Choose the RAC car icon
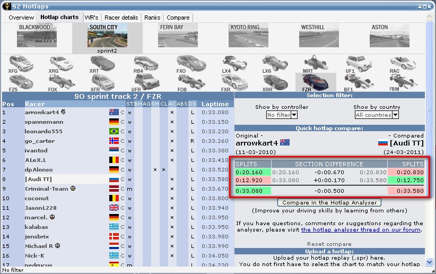 [403, 64]
